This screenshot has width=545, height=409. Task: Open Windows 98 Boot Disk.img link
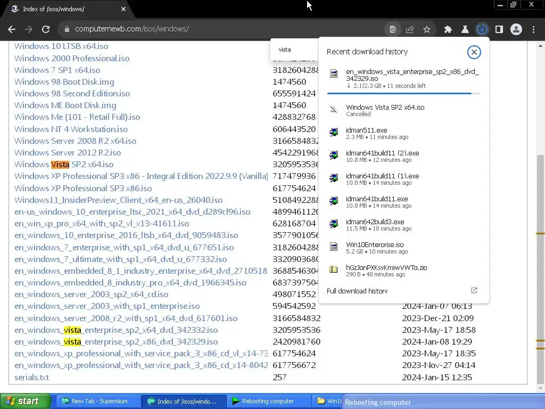point(64,81)
